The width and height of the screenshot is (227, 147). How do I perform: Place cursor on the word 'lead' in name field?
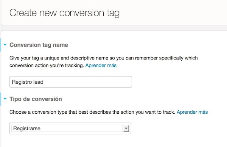38,82
